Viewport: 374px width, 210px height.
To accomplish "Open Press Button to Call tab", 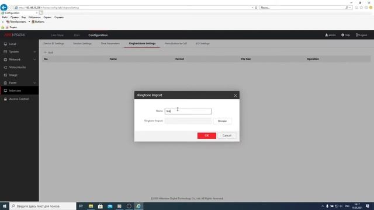I will [x=175, y=44].
